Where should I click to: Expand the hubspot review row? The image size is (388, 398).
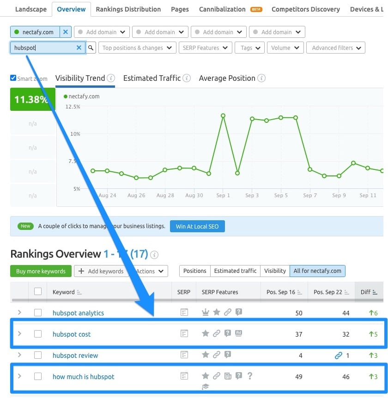tap(19, 355)
